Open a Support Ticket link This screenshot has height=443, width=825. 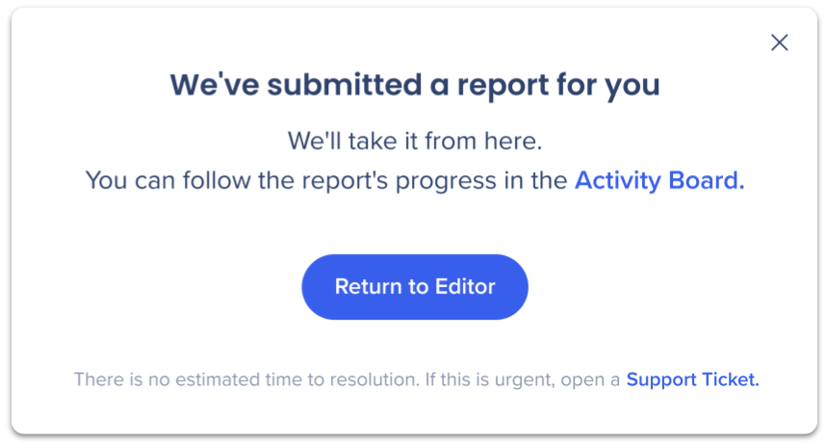point(692,379)
